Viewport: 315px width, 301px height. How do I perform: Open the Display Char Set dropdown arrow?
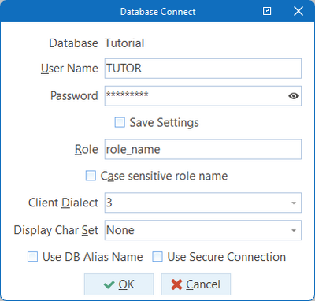294,230
